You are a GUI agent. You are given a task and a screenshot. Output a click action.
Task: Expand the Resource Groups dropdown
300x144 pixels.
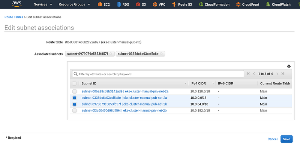74,4
